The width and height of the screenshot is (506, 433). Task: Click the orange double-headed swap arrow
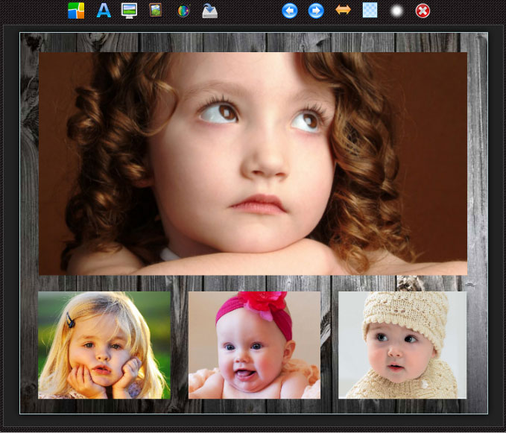tap(343, 10)
